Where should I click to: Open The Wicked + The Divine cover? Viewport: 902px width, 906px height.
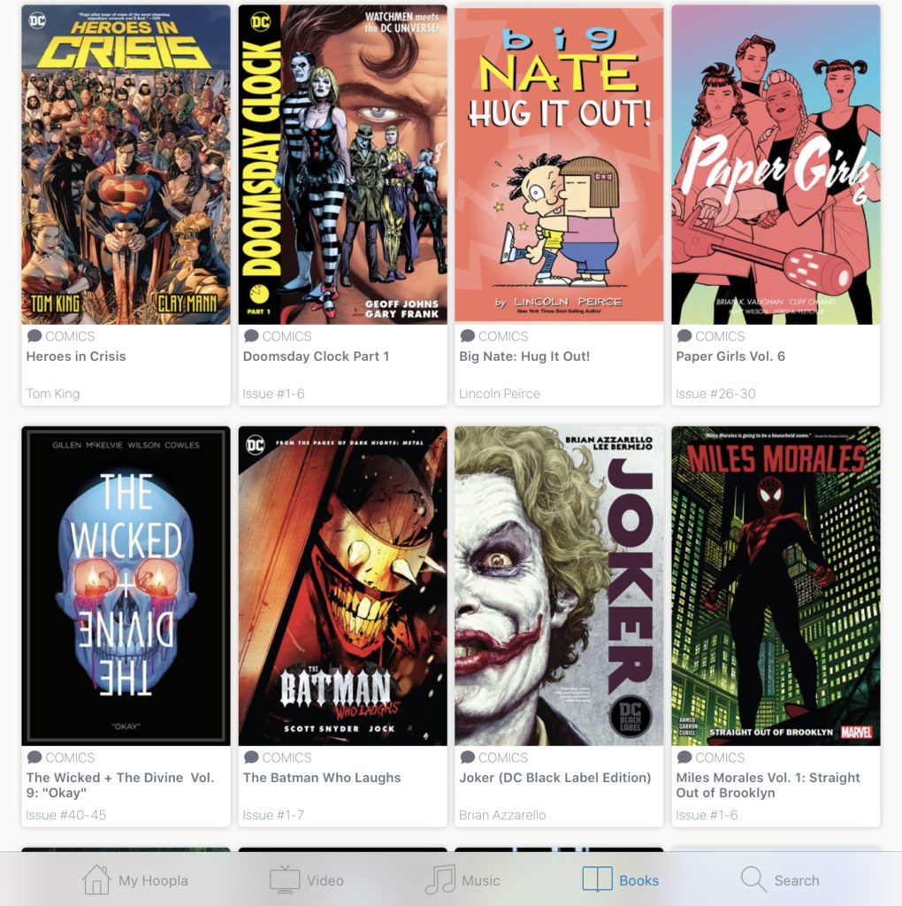126,586
